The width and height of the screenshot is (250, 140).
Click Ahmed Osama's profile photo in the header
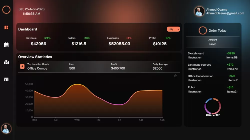point(199,11)
